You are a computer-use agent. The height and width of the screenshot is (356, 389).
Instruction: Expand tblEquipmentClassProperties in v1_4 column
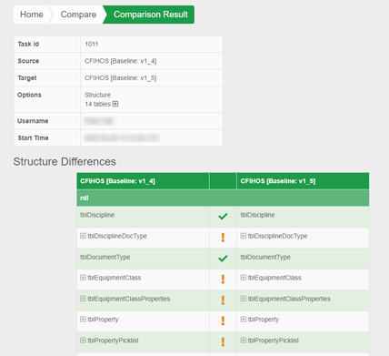pos(83,299)
